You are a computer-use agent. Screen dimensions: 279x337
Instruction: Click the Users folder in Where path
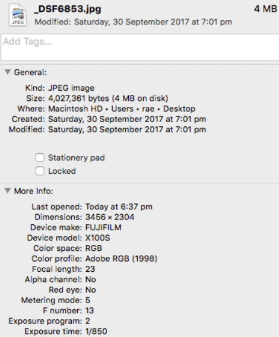click(x=122, y=109)
